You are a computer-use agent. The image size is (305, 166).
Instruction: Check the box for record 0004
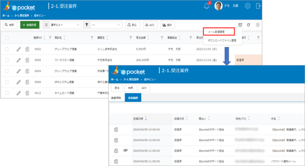[7, 71]
